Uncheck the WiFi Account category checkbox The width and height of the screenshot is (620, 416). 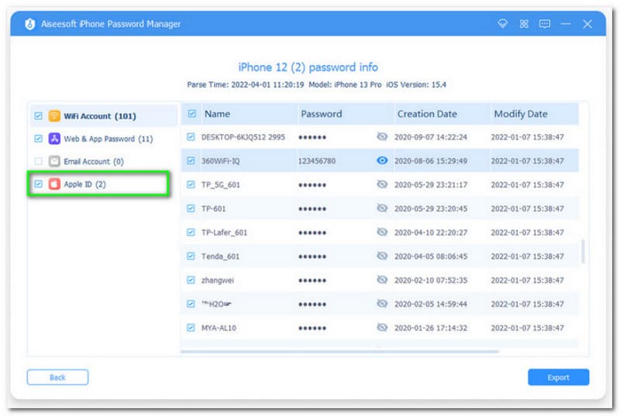coord(38,115)
